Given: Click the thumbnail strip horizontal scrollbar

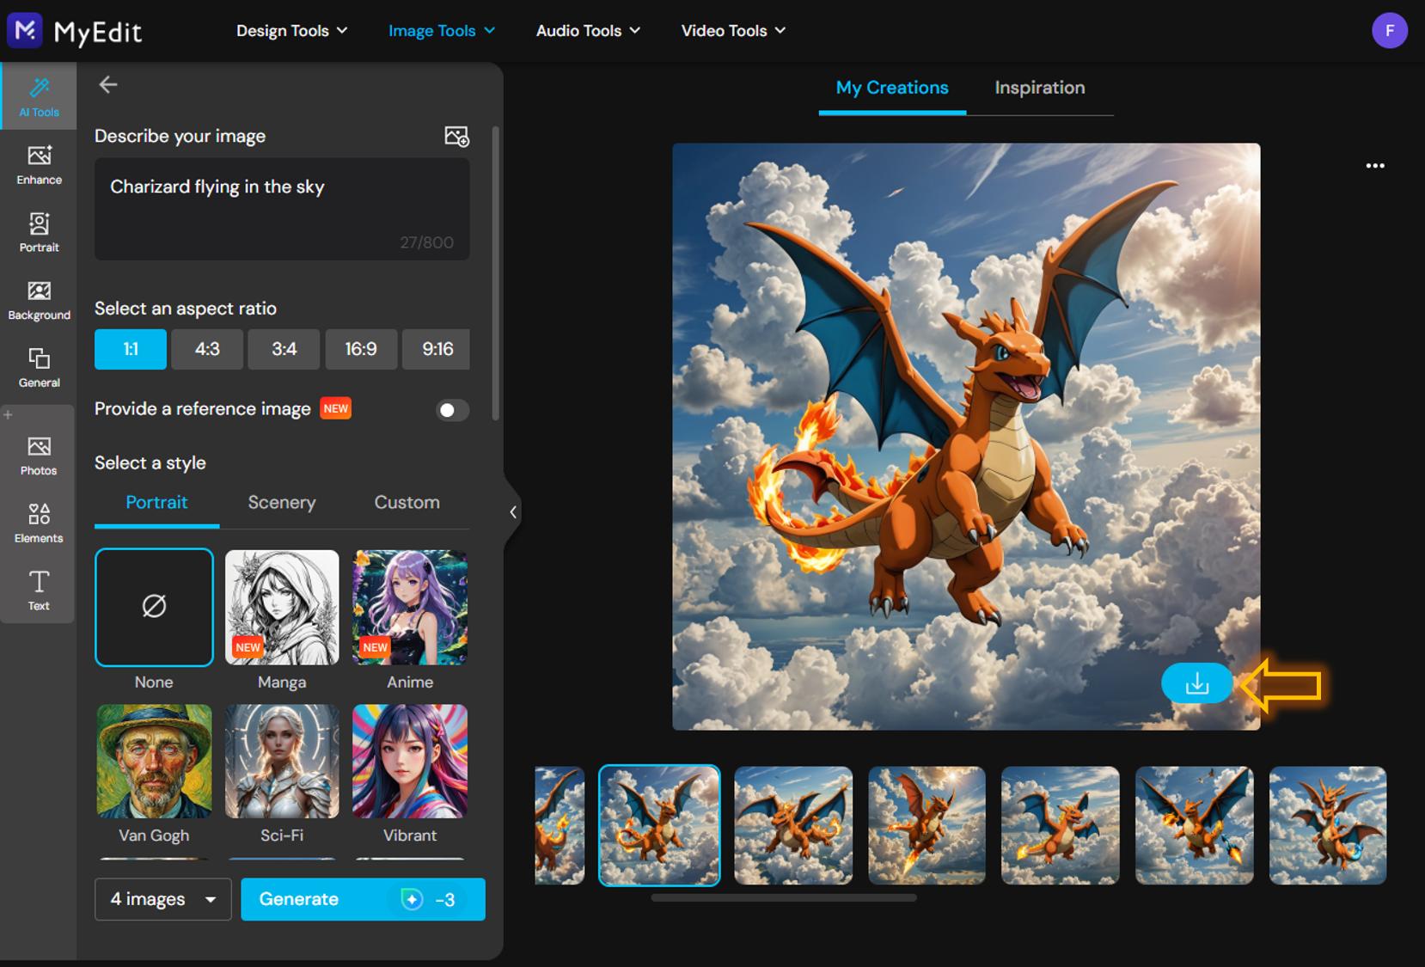Looking at the screenshot, I should (784, 897).
